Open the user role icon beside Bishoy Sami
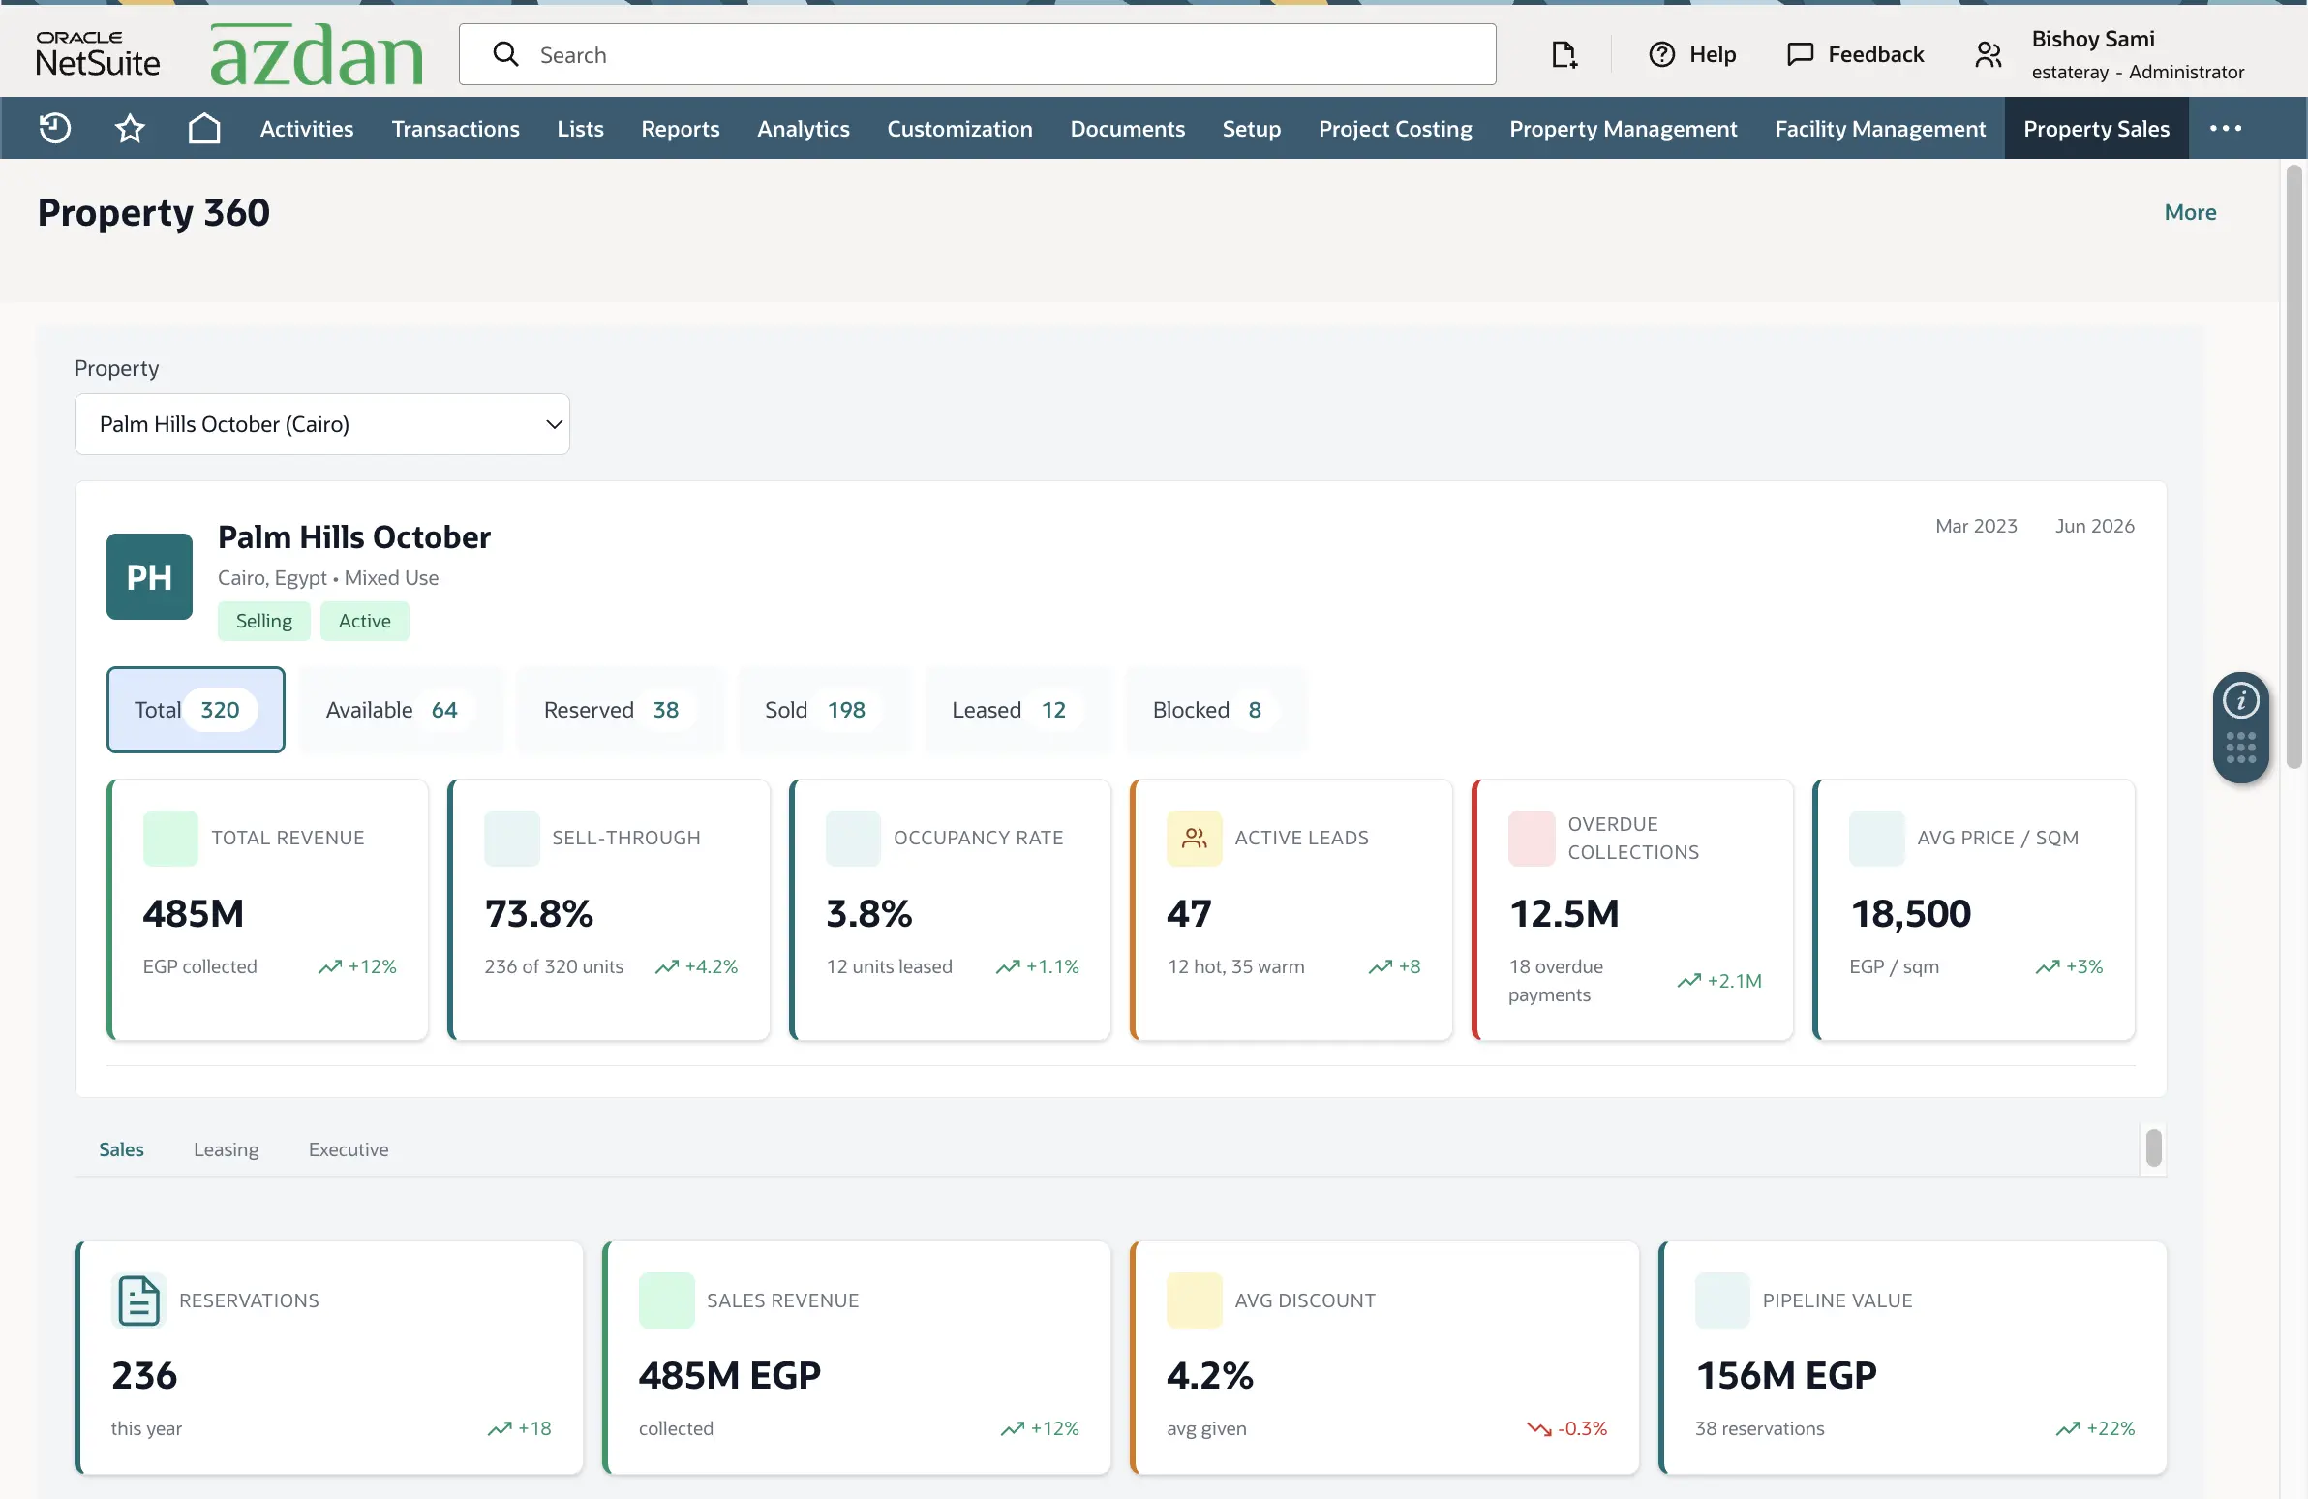The height and width of the screenshot is (1499, 2308). tap(1988, 54)
